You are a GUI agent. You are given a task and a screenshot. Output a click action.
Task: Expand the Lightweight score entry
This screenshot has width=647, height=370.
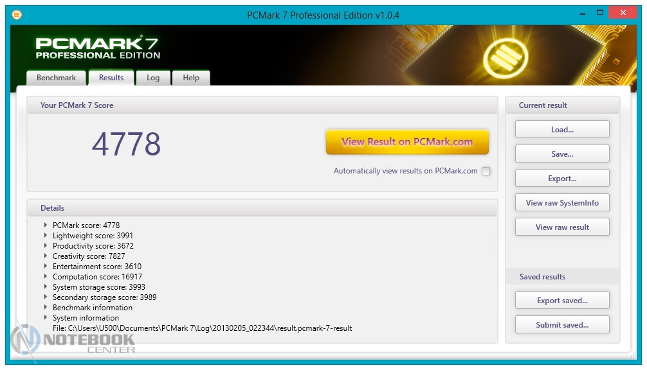46,236
